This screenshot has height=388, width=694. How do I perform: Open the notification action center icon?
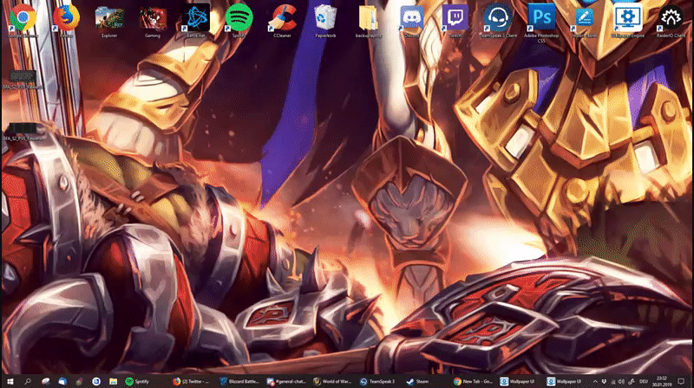[681, 381]
